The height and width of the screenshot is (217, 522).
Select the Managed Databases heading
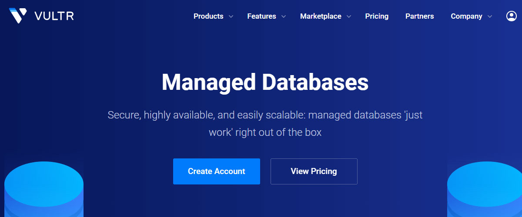[x=265, y=82]
